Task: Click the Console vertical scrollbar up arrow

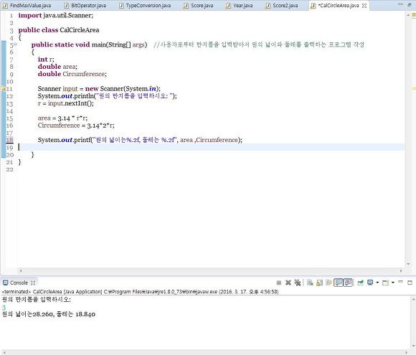Action: point(413,299)
